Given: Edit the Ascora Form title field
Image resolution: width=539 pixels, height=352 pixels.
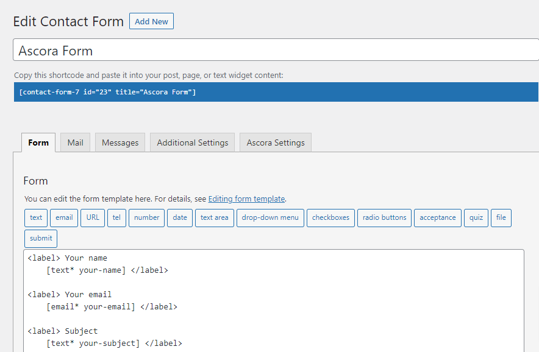Looking at the screenshot, I should 274,51.
